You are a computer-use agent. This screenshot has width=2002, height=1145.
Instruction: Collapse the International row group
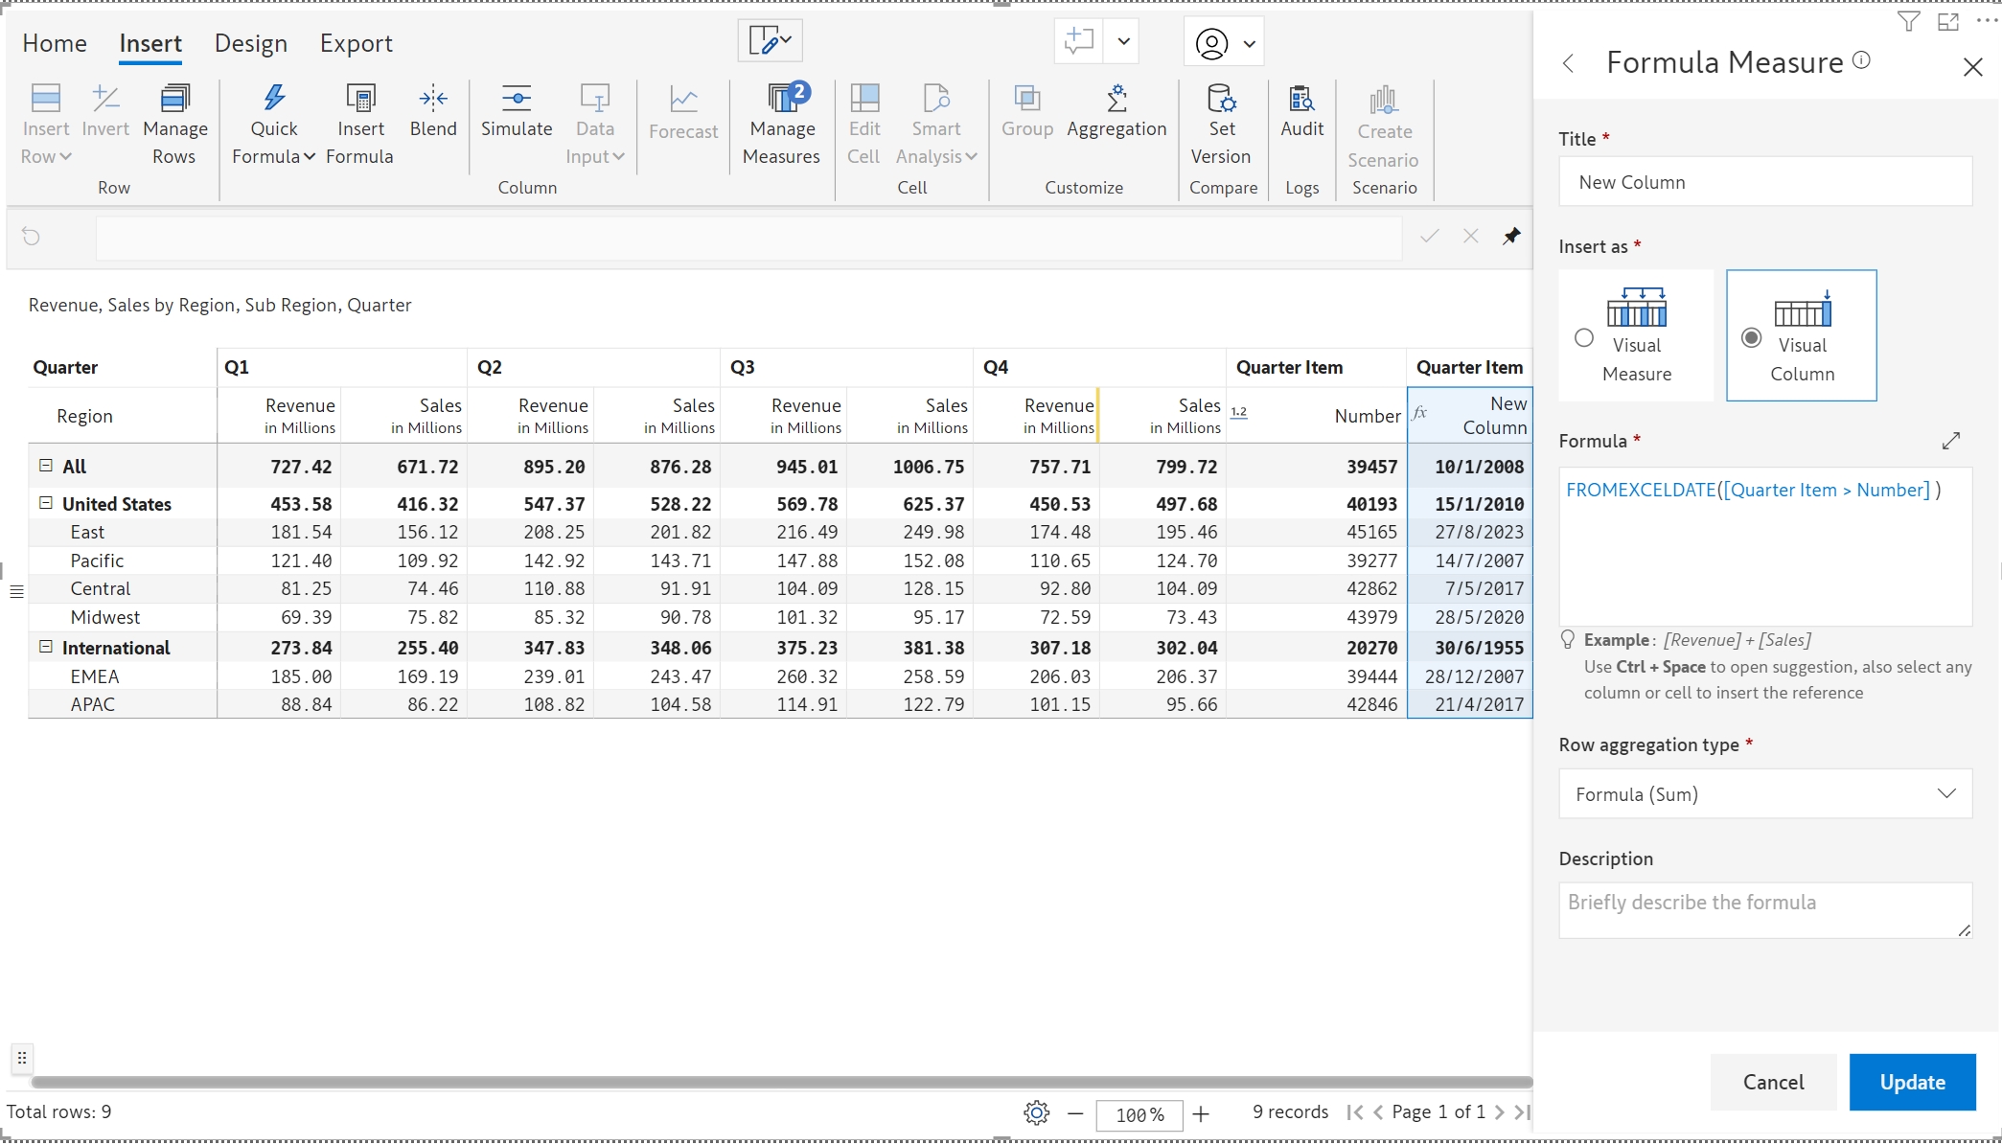(45, 647)
